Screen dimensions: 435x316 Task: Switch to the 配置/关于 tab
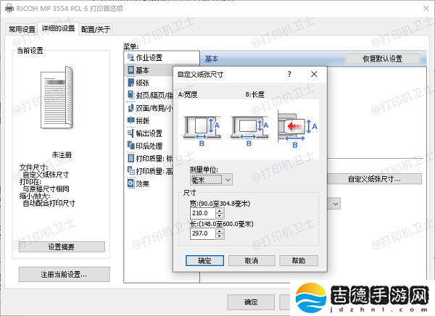click(96, 29)
